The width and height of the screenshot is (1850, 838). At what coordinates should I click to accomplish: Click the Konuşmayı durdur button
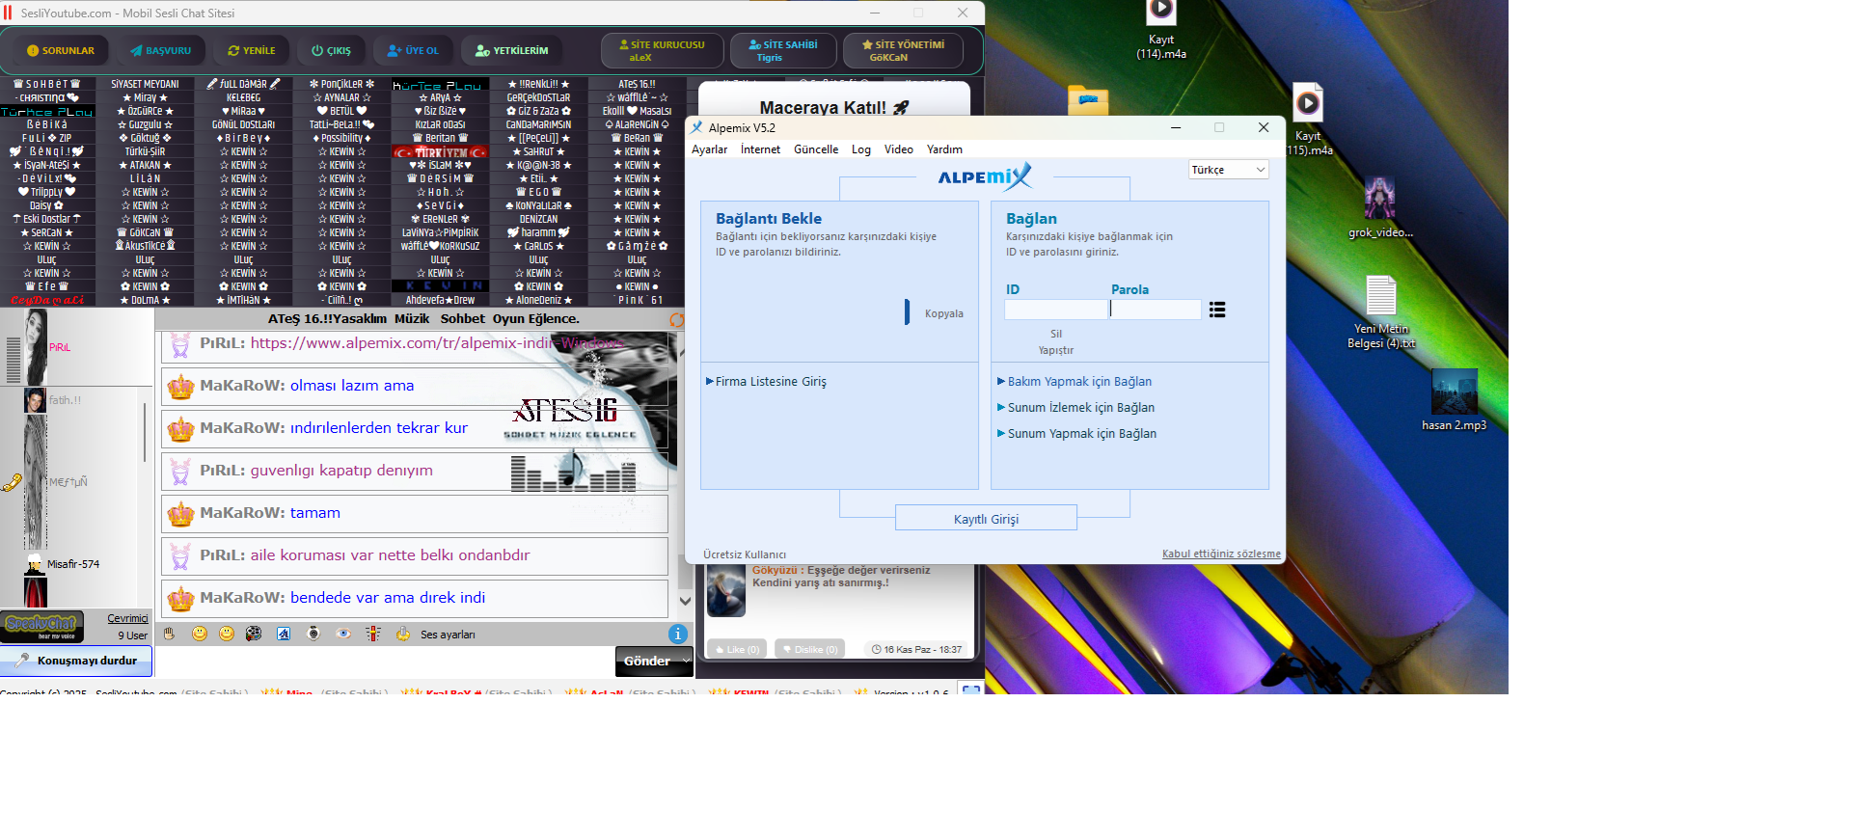coord(76,661)
